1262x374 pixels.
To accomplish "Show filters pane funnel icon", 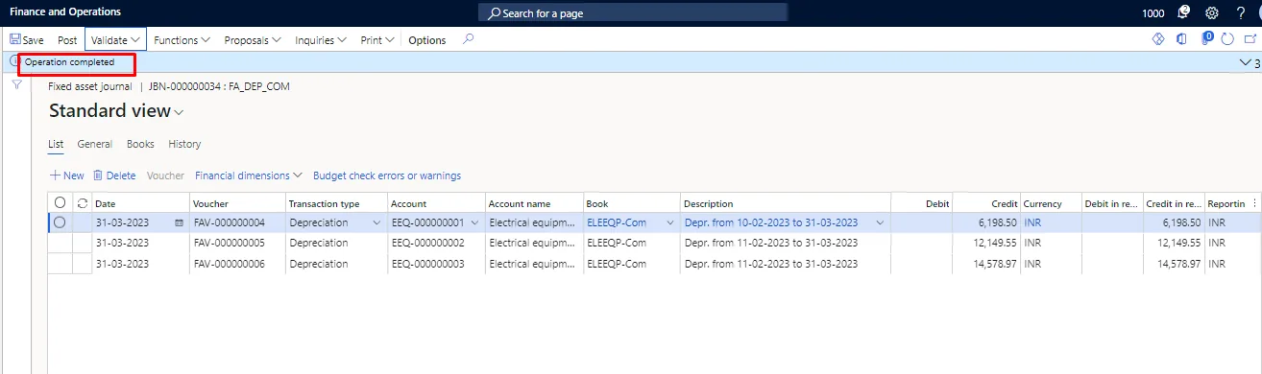I will tap(16, 85).
